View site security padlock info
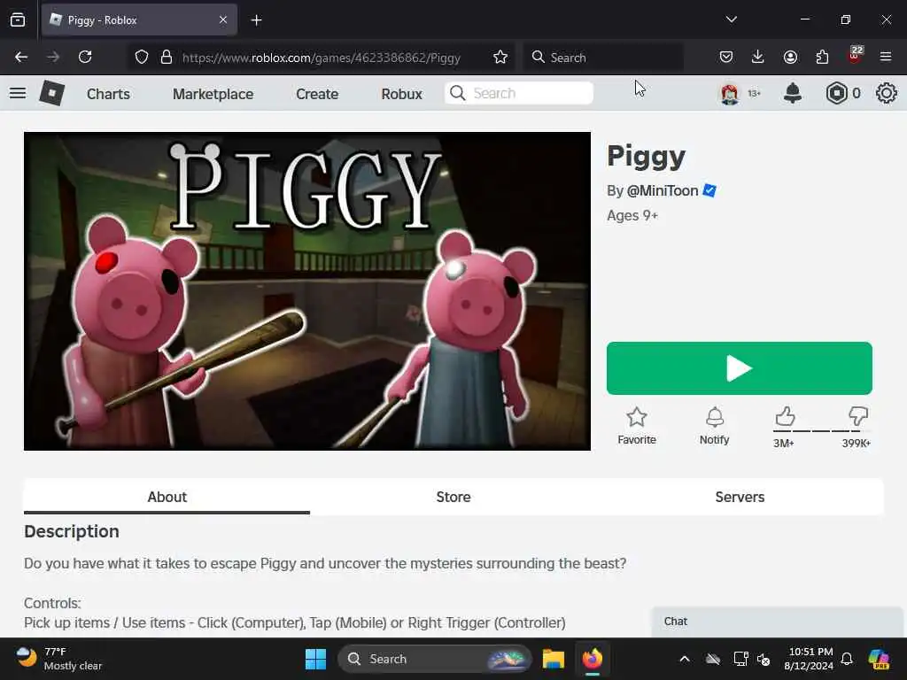This screenshot has height=680, width=907. point(167,57)
